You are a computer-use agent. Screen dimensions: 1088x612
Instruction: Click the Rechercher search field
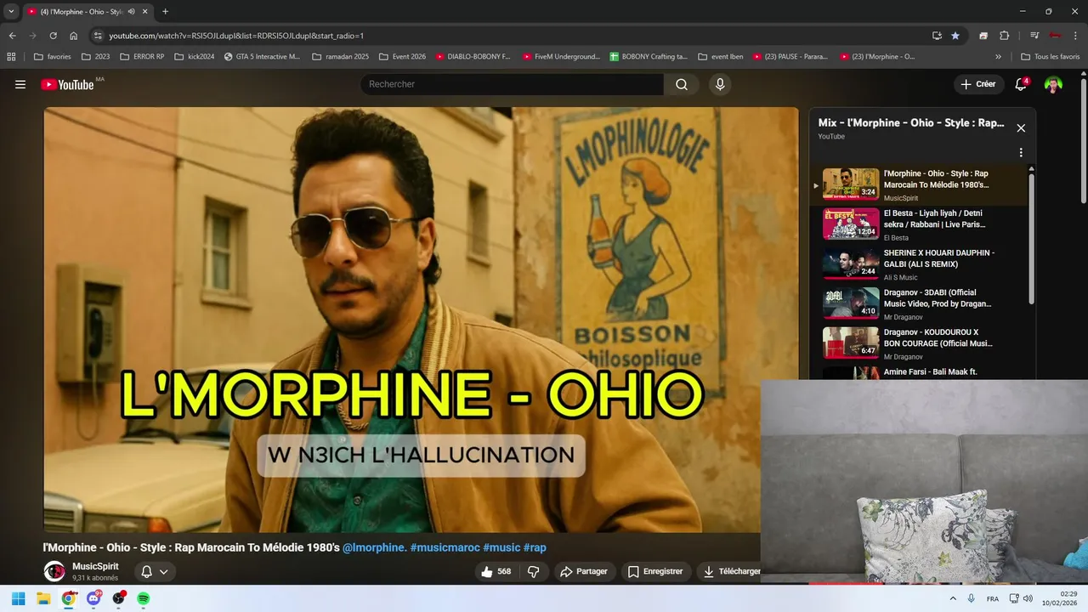[513, 84]
